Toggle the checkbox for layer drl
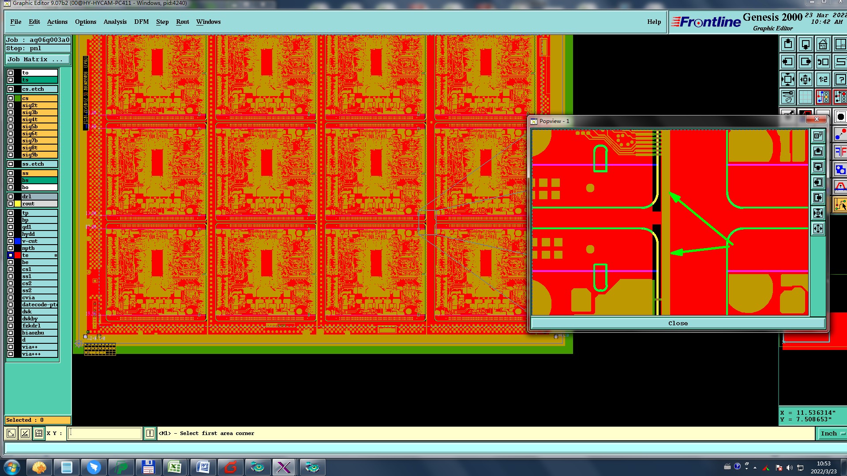 pos(11,197)
